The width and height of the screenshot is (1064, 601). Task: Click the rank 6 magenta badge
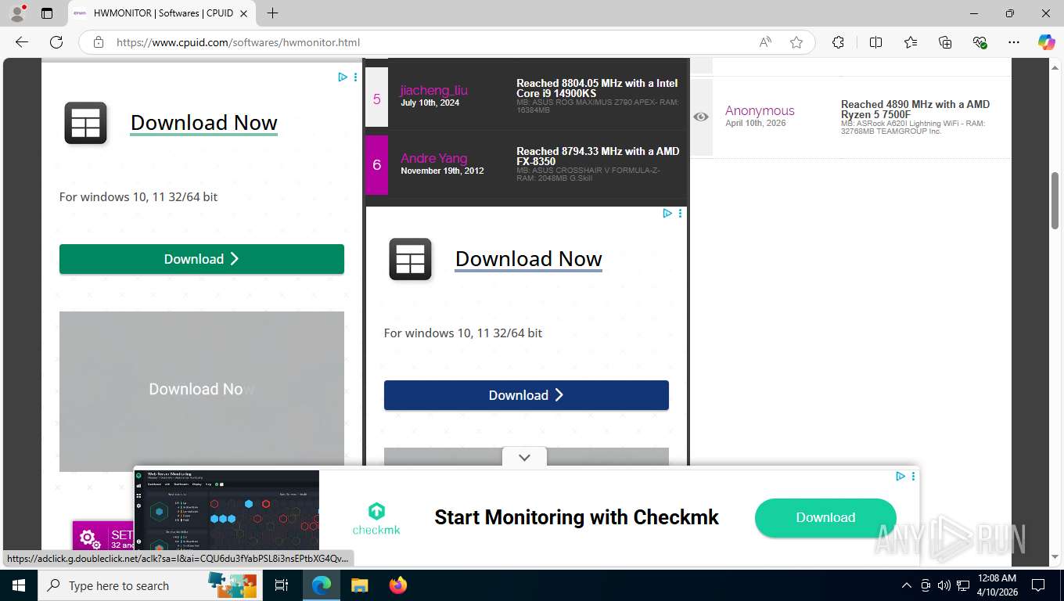[376, 164]
